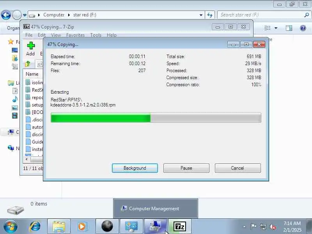This screenshot has width=312, height=234.
Task: Show hidden tray icons arrow
Action: (x=245, y=227)
